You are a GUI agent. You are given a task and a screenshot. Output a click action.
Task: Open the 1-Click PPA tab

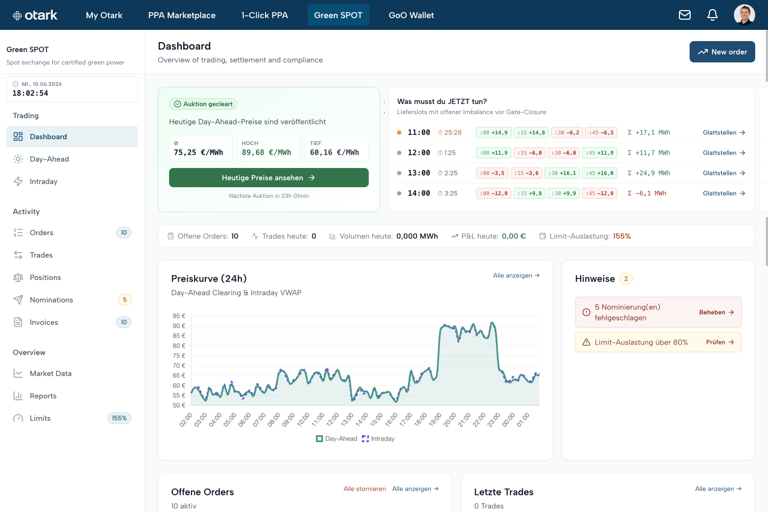pos(265,15)
